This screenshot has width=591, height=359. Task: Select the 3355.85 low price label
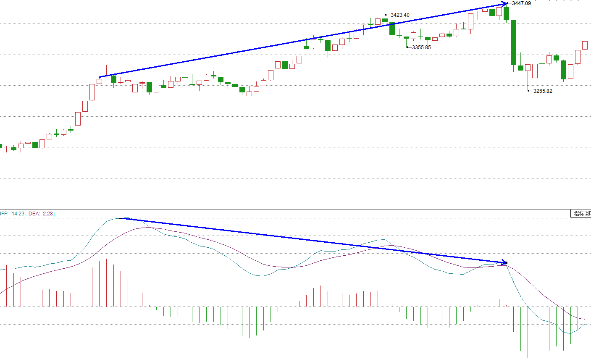point(421,47)
